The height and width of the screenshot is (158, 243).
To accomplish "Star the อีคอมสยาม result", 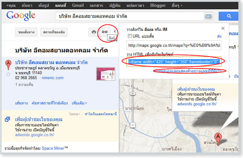I will [x=8, y=74].
